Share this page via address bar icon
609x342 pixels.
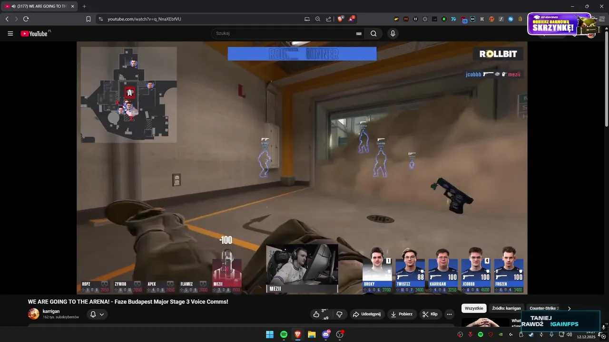point(329,19)
